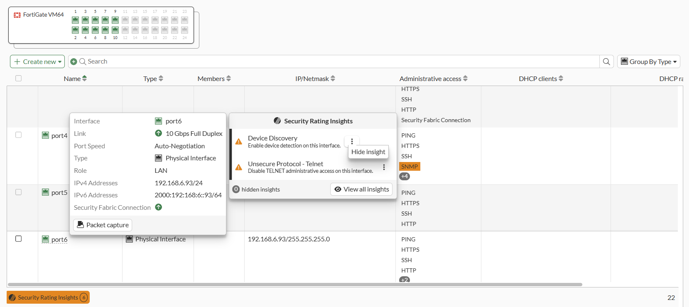Click three-dot menu beside Device Discovery
Image resolution: width=689 pixels, height=307 pixels.
click(352, 141)
